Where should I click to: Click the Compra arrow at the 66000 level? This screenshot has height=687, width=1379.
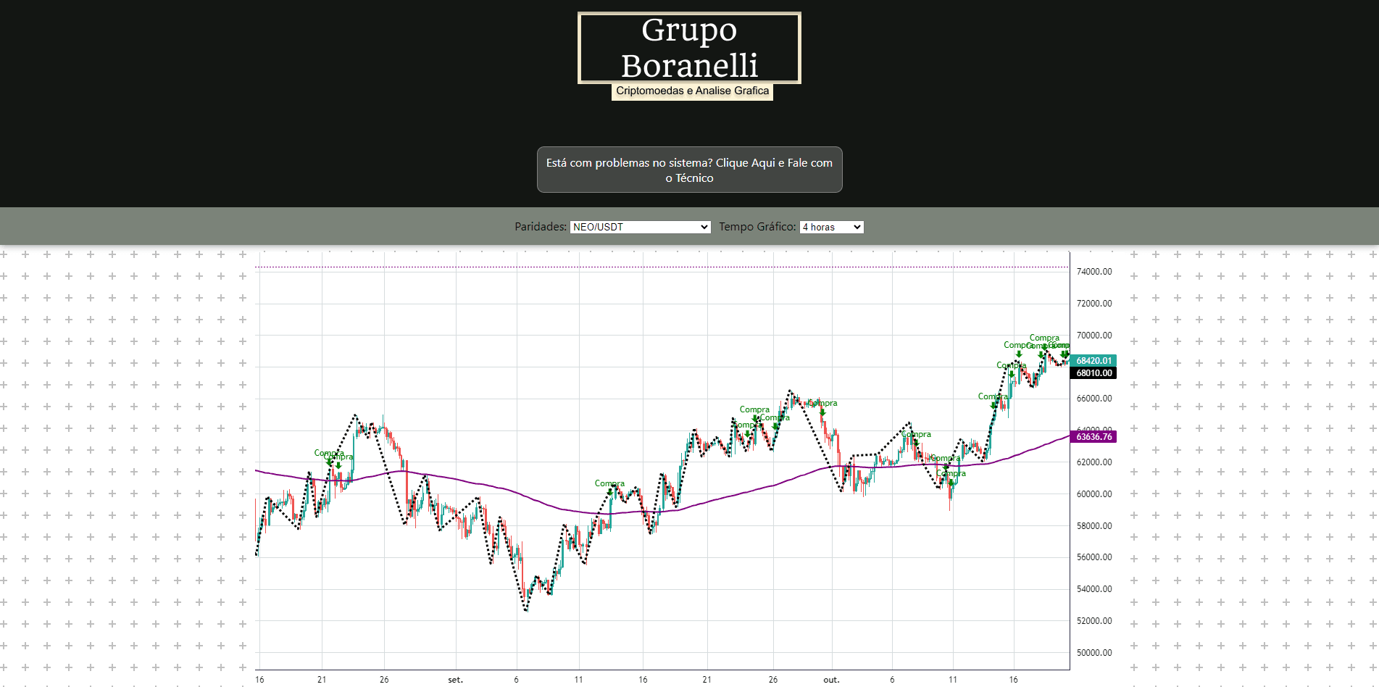(993, 406)
